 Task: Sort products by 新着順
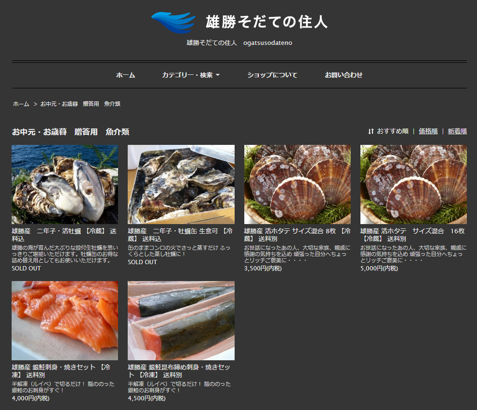457,131
